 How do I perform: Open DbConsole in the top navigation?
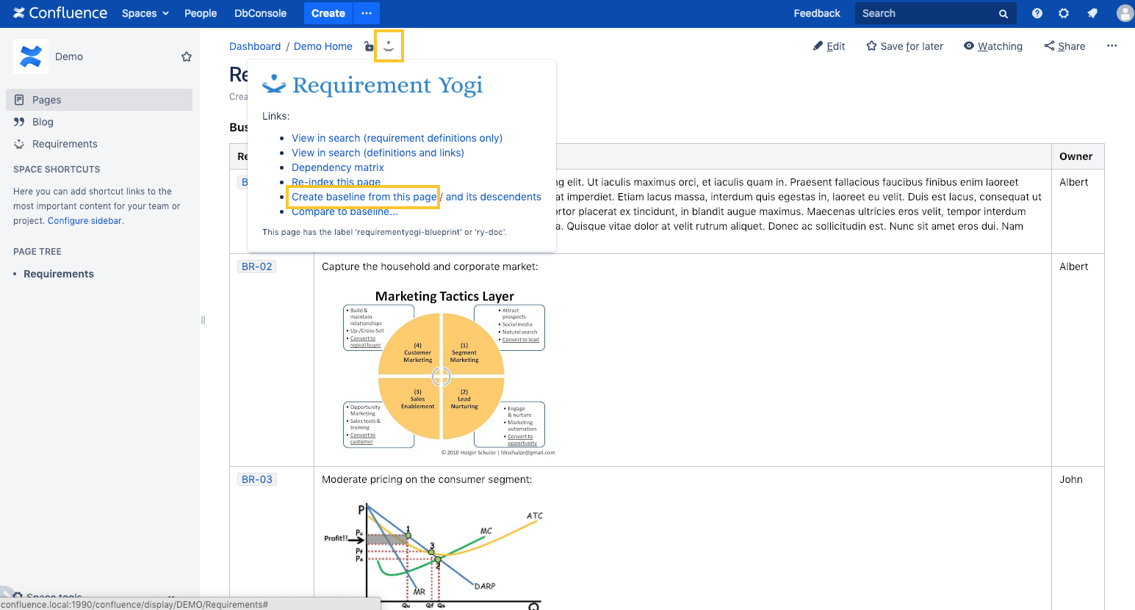pos(260,13)
